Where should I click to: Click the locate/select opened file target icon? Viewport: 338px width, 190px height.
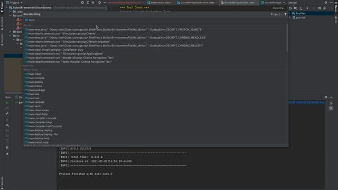(x=82, y=3)
